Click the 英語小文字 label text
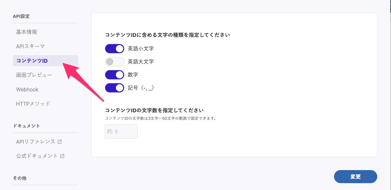This screenshot has width=391, height=190. (x=141, y=49)
